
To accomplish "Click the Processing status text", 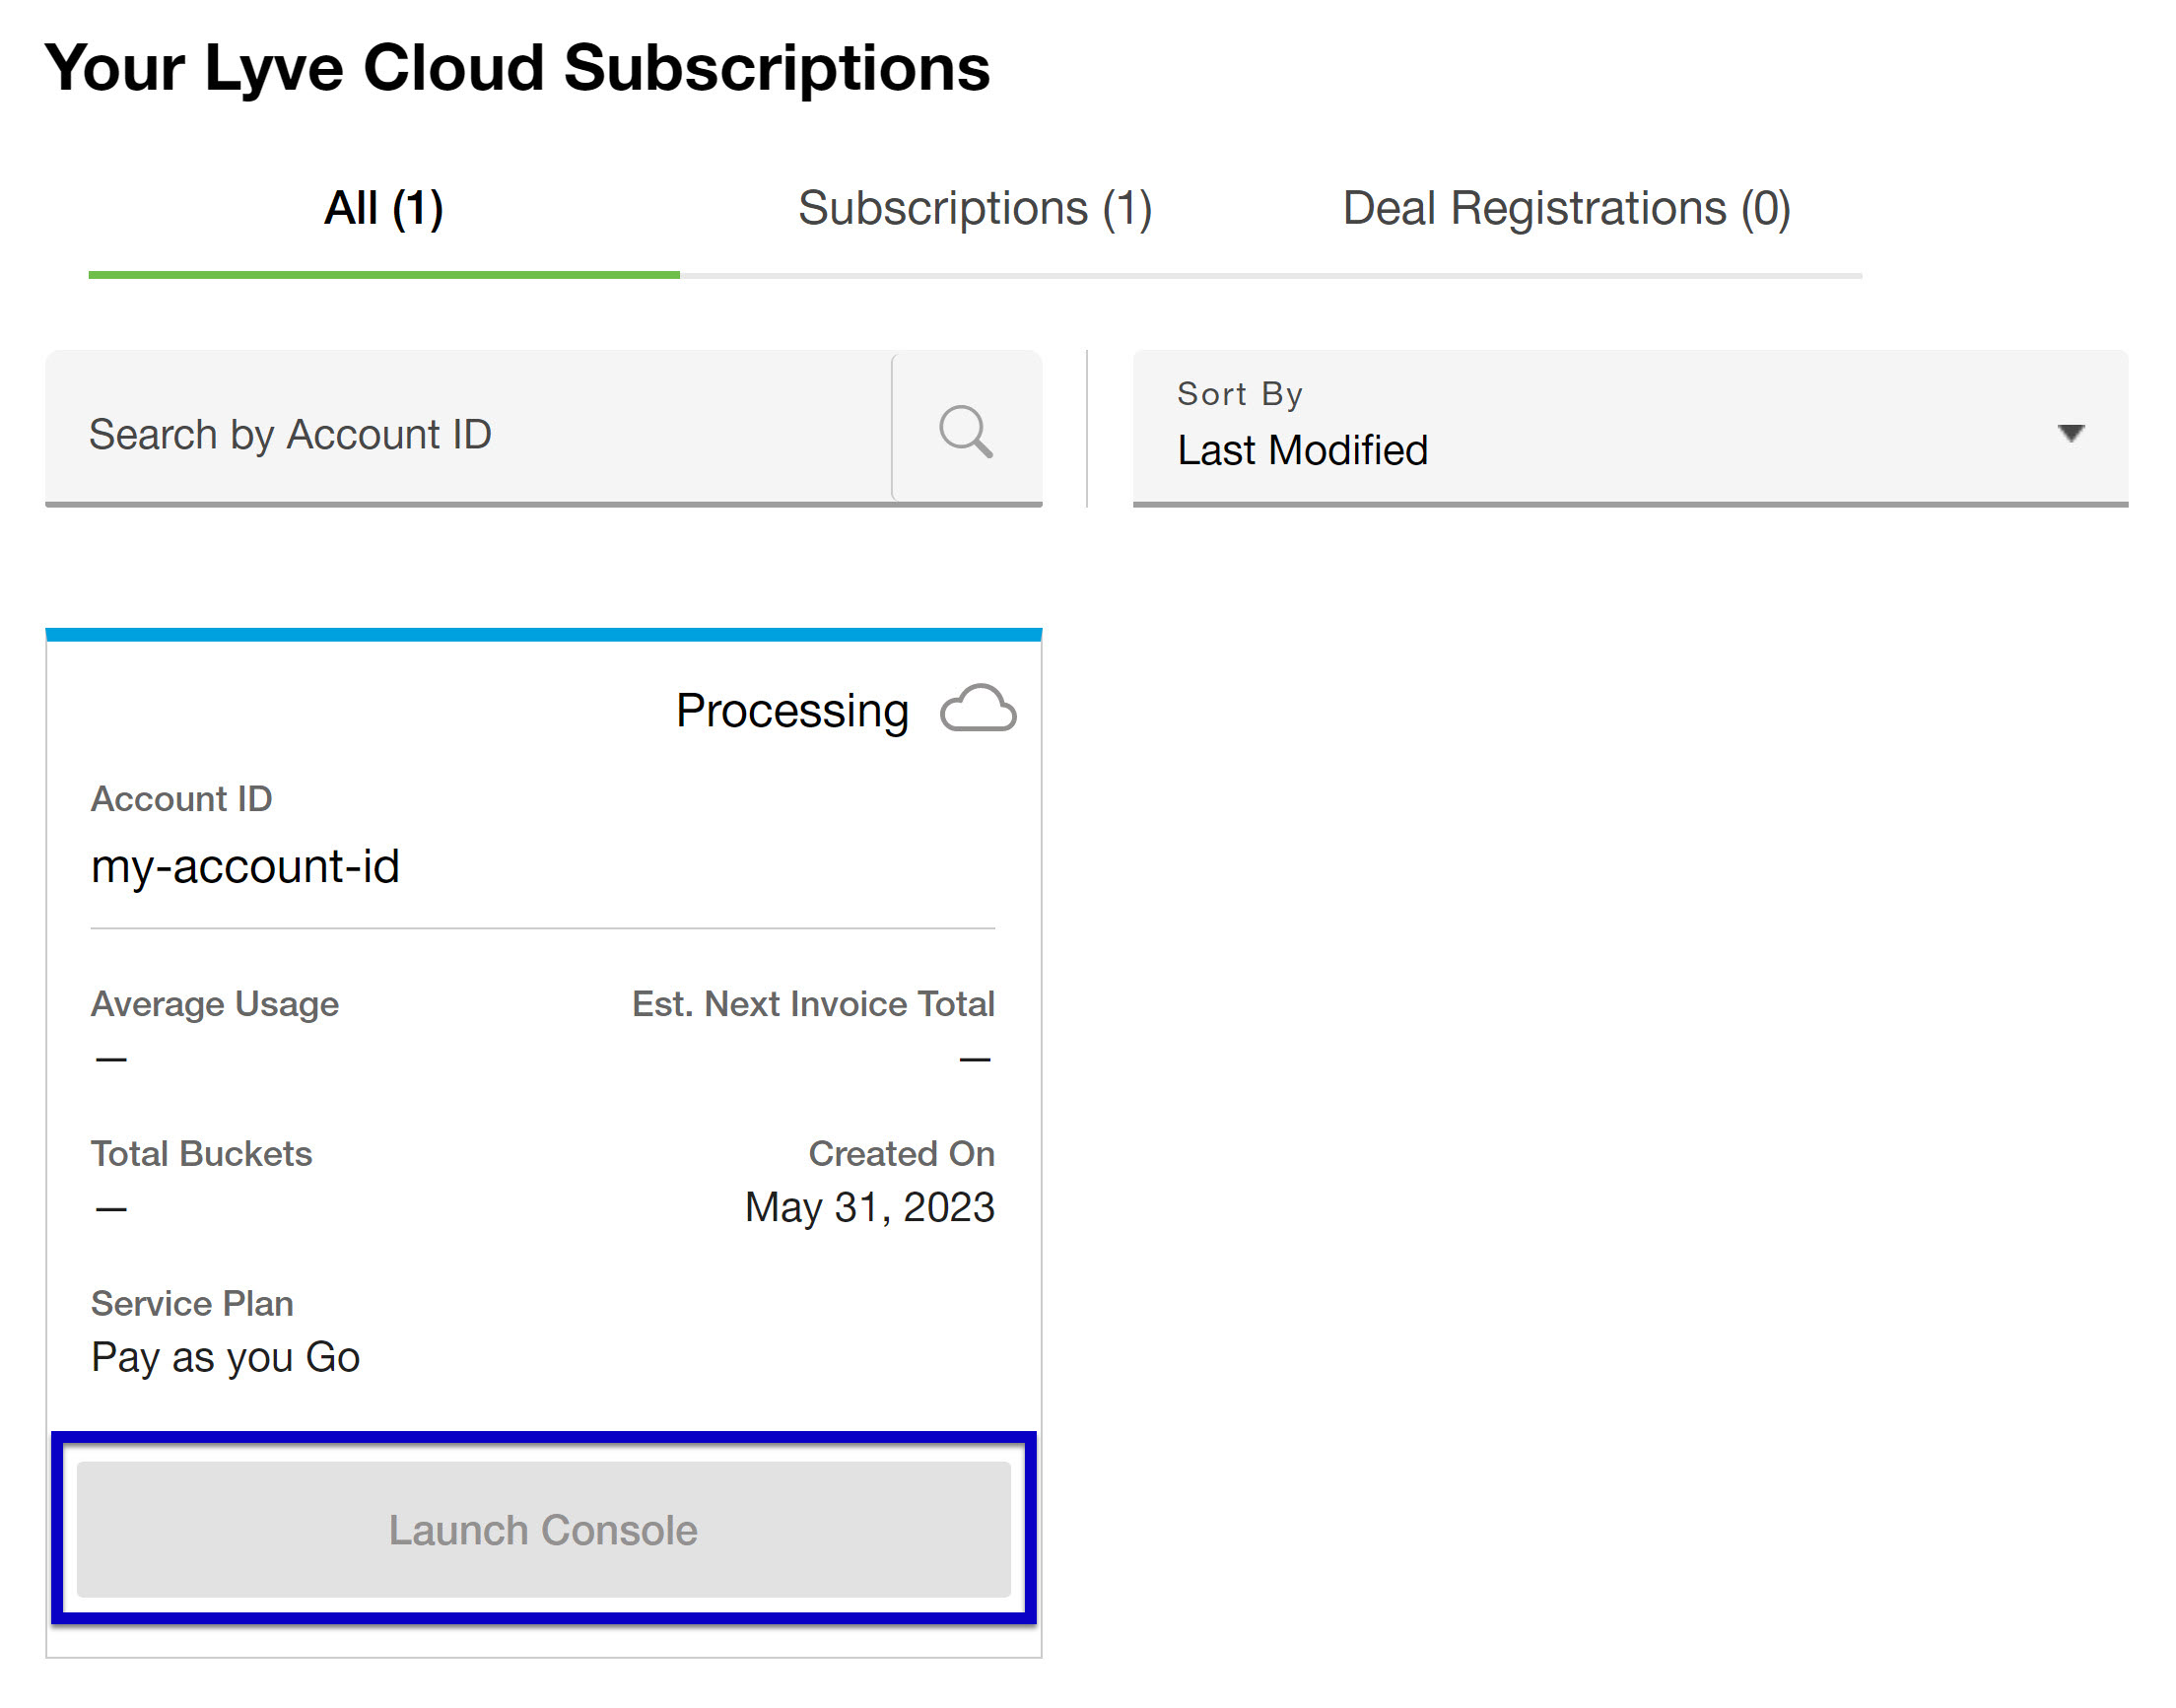I will [791, 711].
